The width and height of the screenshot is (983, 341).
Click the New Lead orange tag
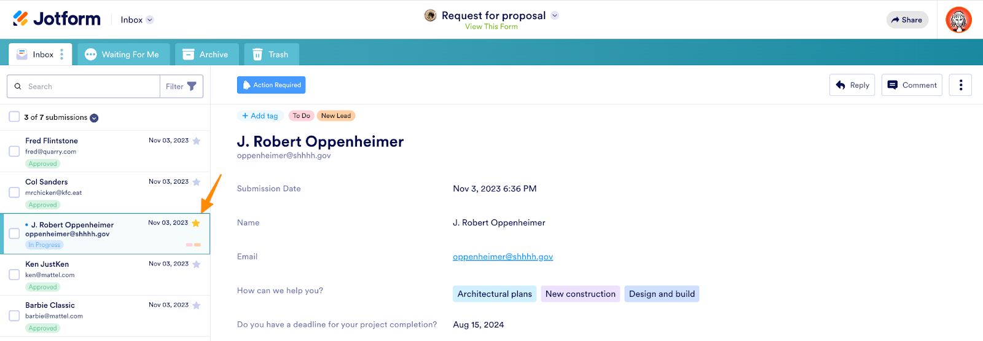(x=336, y=116)
